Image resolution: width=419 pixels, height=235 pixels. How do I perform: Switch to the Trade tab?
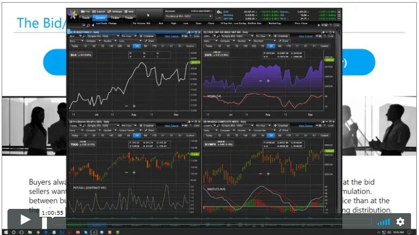(128, 18)
